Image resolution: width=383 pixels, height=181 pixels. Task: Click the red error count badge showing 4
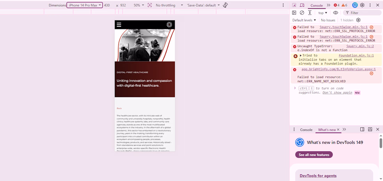coord(337,5)
